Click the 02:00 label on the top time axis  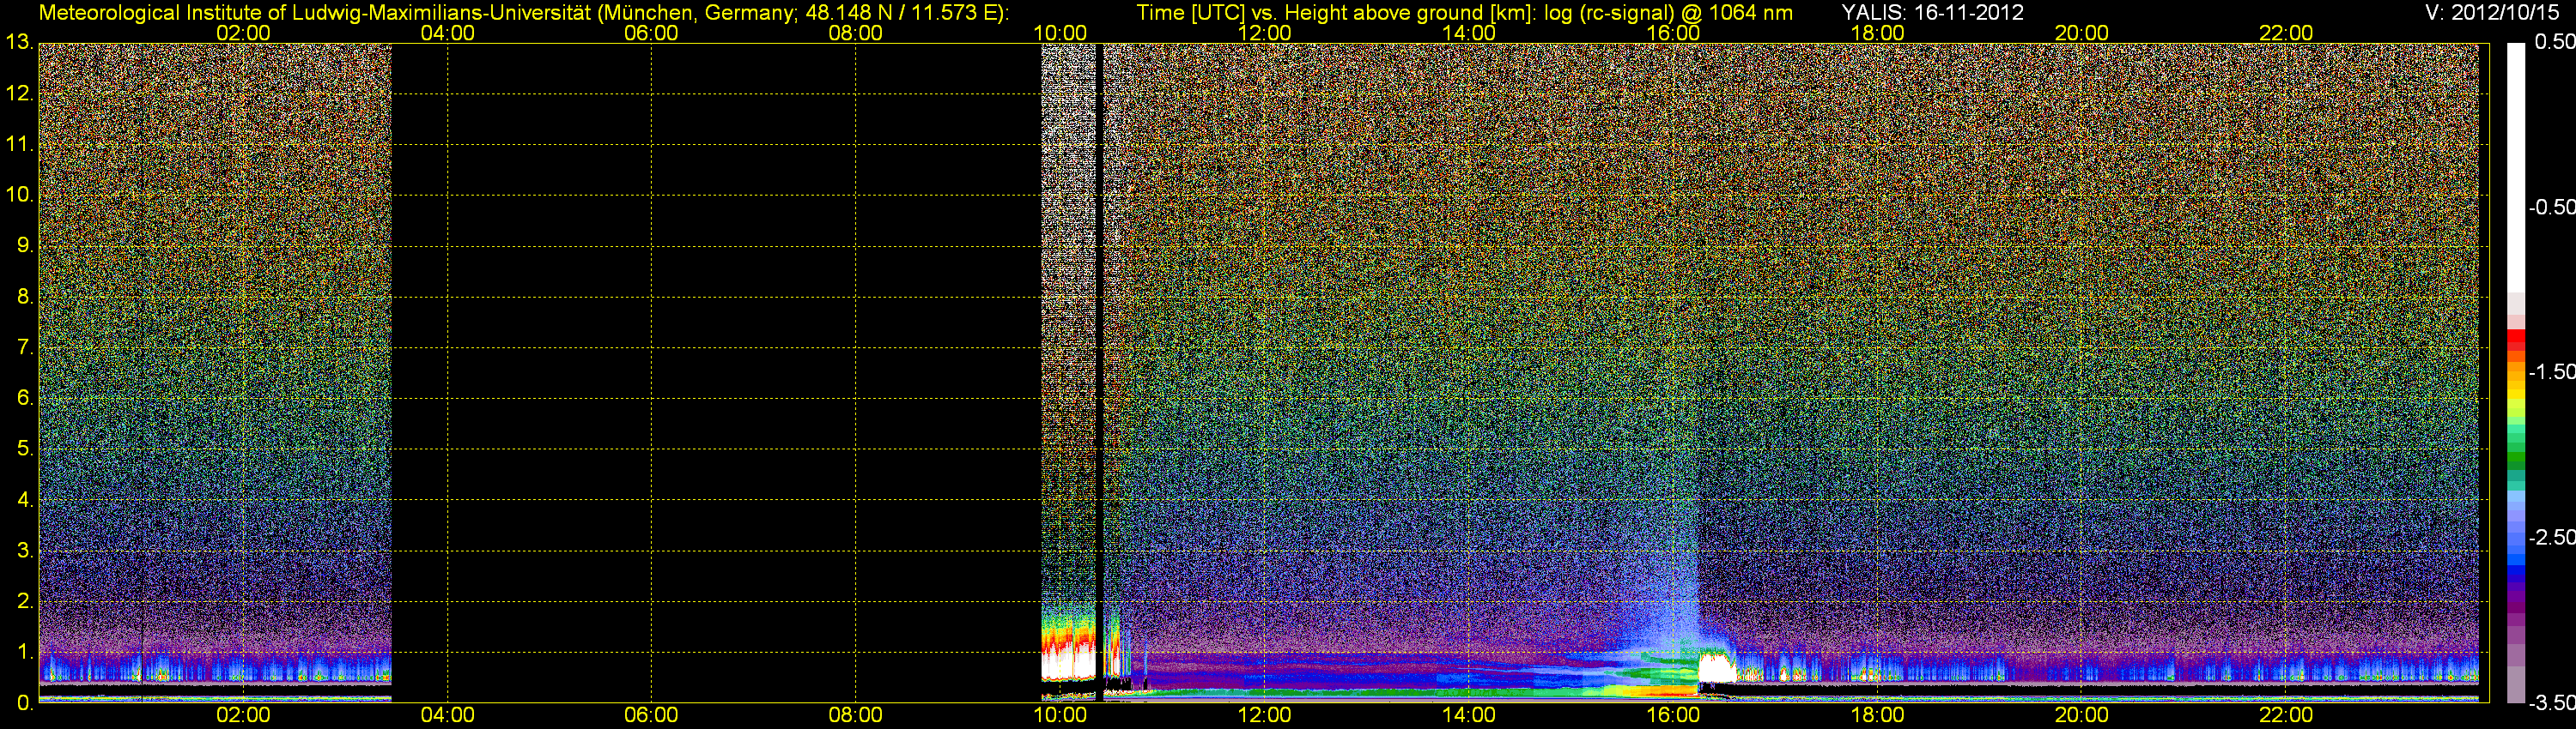coord(243,33)
